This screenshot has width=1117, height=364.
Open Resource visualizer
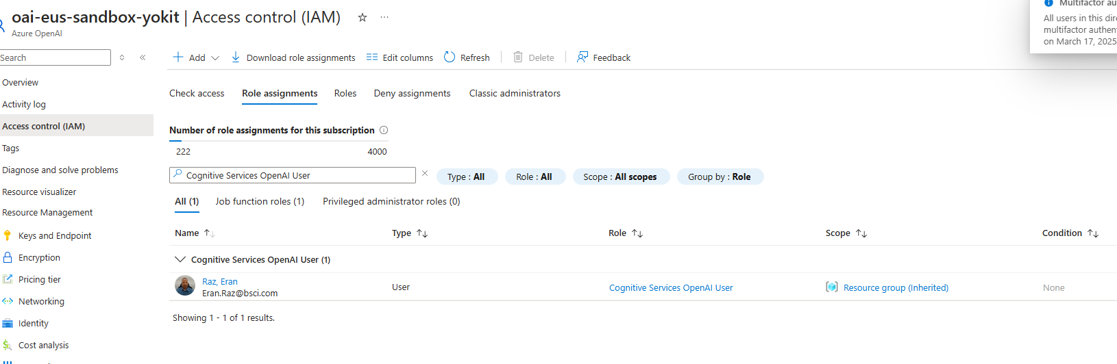coord(39,192)
